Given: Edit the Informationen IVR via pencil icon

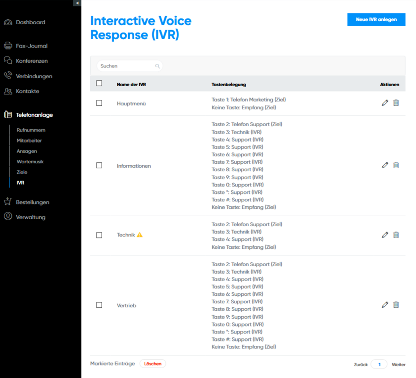Looking at the screenshot, I should coord(385,165).
